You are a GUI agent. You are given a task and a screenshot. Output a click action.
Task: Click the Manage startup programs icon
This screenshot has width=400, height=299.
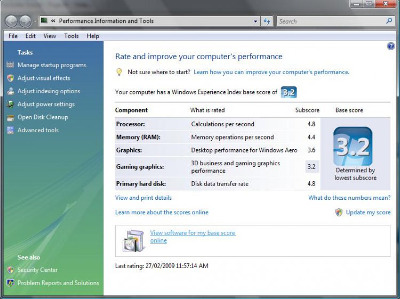tap(10, 65)
